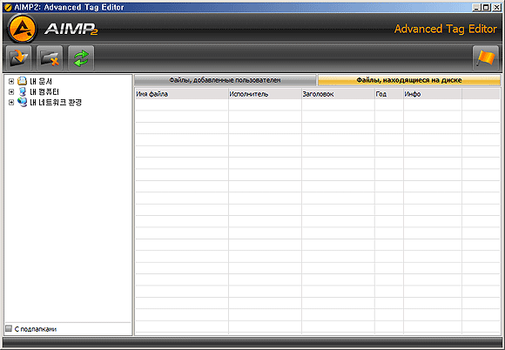Click the orange flag icon
505x350 pixels.
click(486, 58)
